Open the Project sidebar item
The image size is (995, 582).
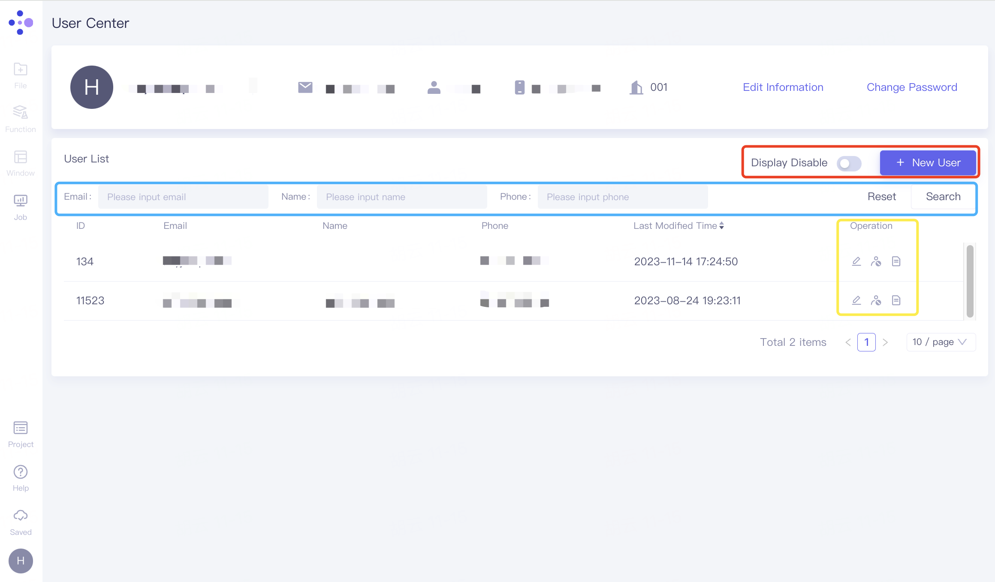(20, 434)
